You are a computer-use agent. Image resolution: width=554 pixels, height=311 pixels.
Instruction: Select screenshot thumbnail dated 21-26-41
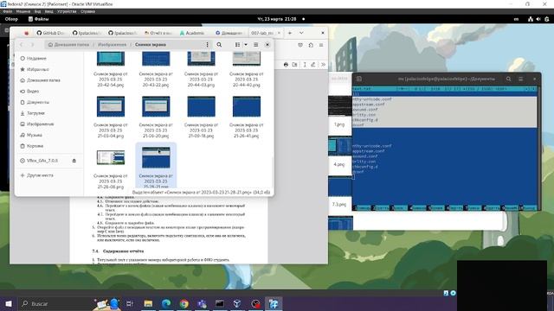pyautogui.click(x=246, y=106)
